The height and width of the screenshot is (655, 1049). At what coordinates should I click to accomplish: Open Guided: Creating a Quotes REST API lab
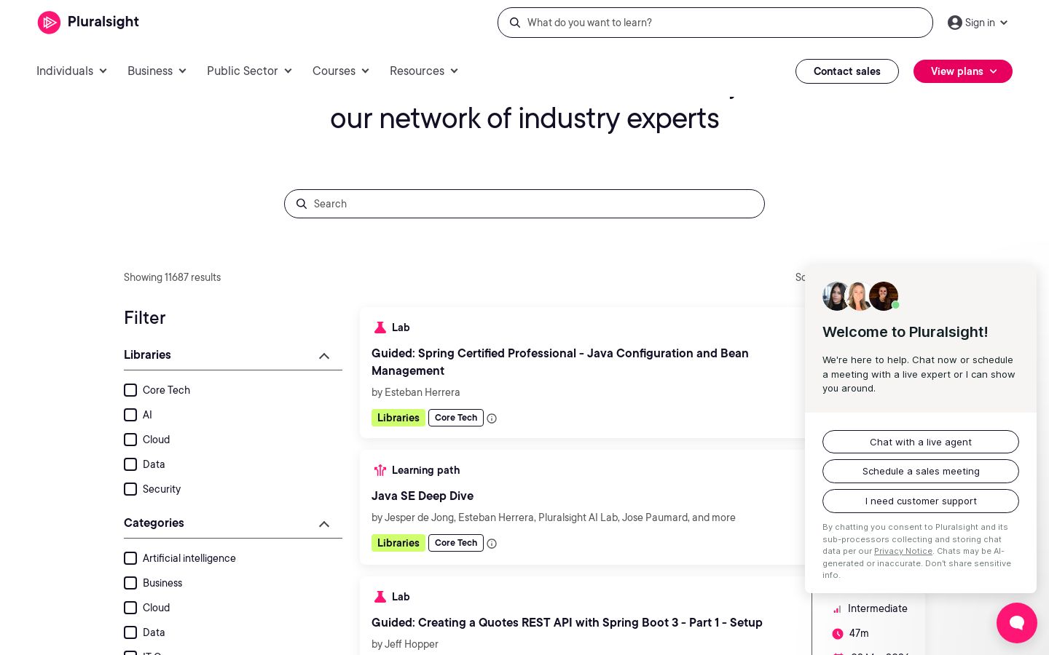[x=567, y=622]
